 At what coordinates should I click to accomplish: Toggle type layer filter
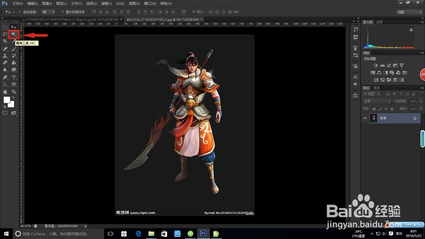coord(401,94)
